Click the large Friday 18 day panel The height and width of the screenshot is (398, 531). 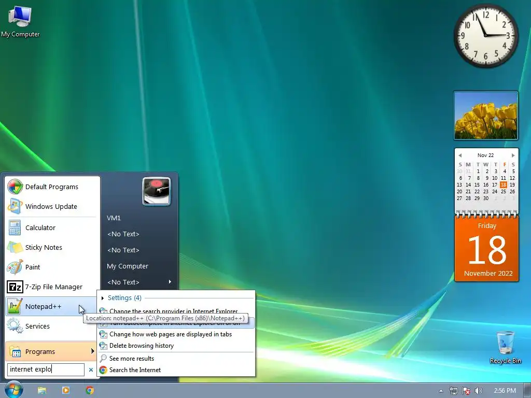(x=486, y=249)
